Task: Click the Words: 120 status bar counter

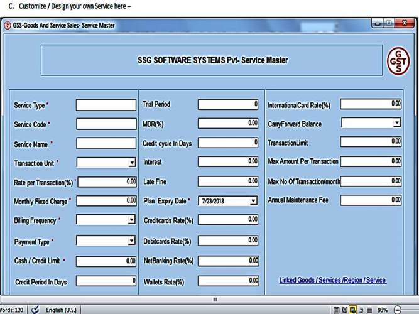Action: coord(11,310)
